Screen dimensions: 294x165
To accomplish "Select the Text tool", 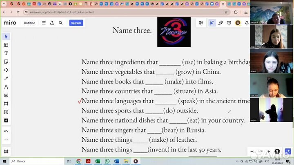I will tap(6, 53).
